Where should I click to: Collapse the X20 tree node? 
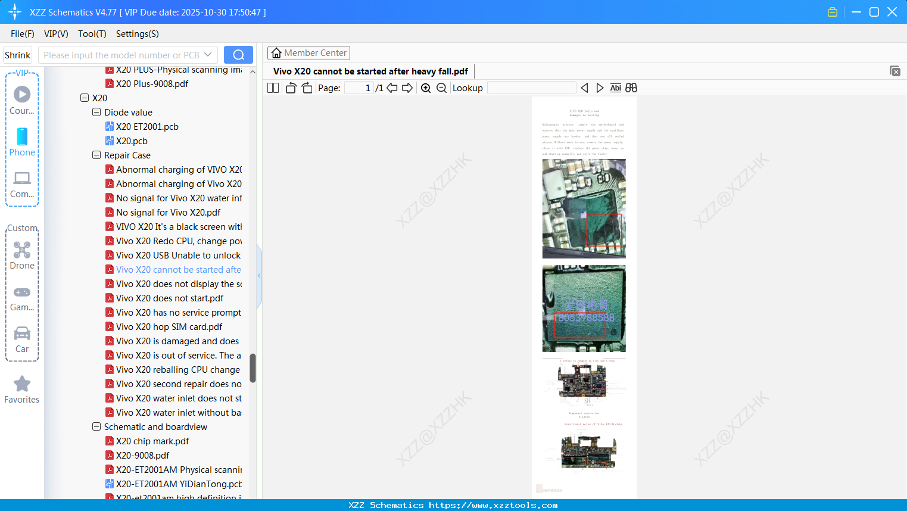click(85, 98)
